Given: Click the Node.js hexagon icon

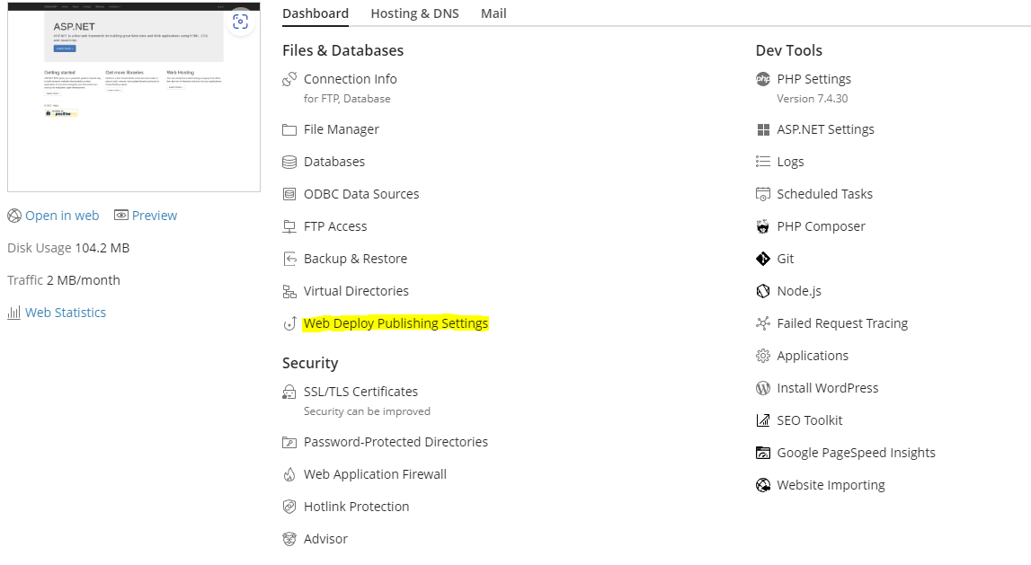Looking at the screenshot, I should 763,291.
